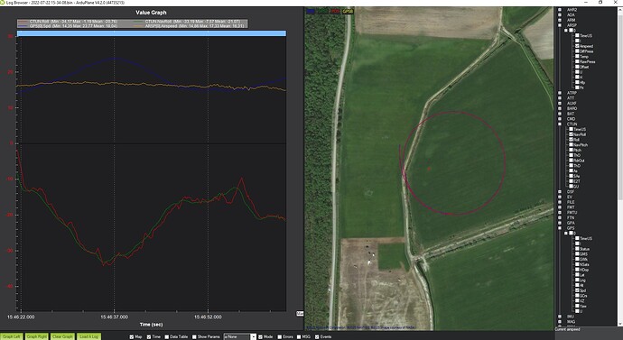Toggle the Map checkbox
This screenshot has height=340, width=623.
pyautogui.click(x=132, y=336)
